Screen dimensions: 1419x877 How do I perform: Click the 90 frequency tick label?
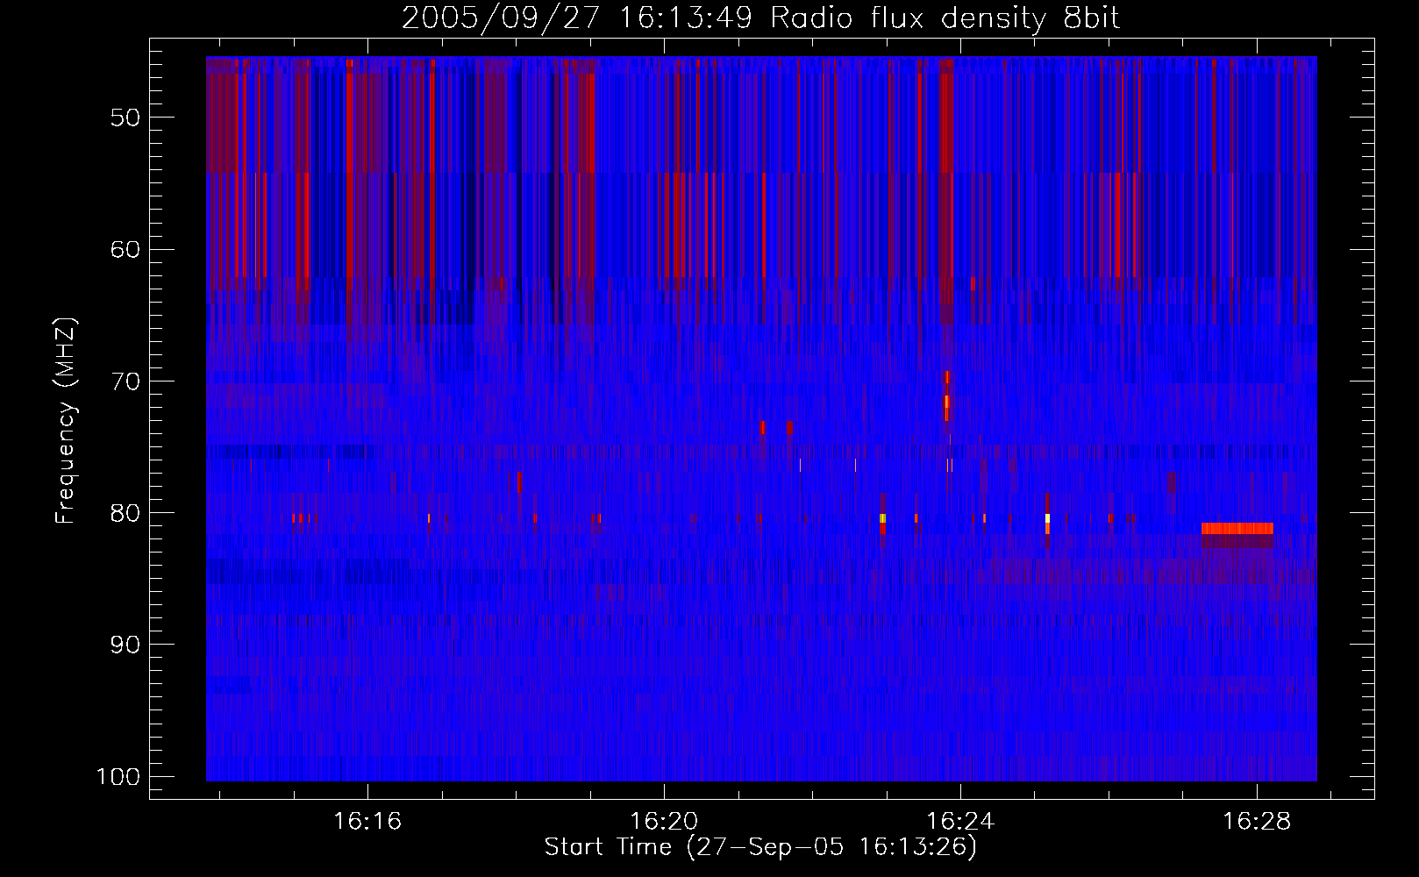(125, 645)
